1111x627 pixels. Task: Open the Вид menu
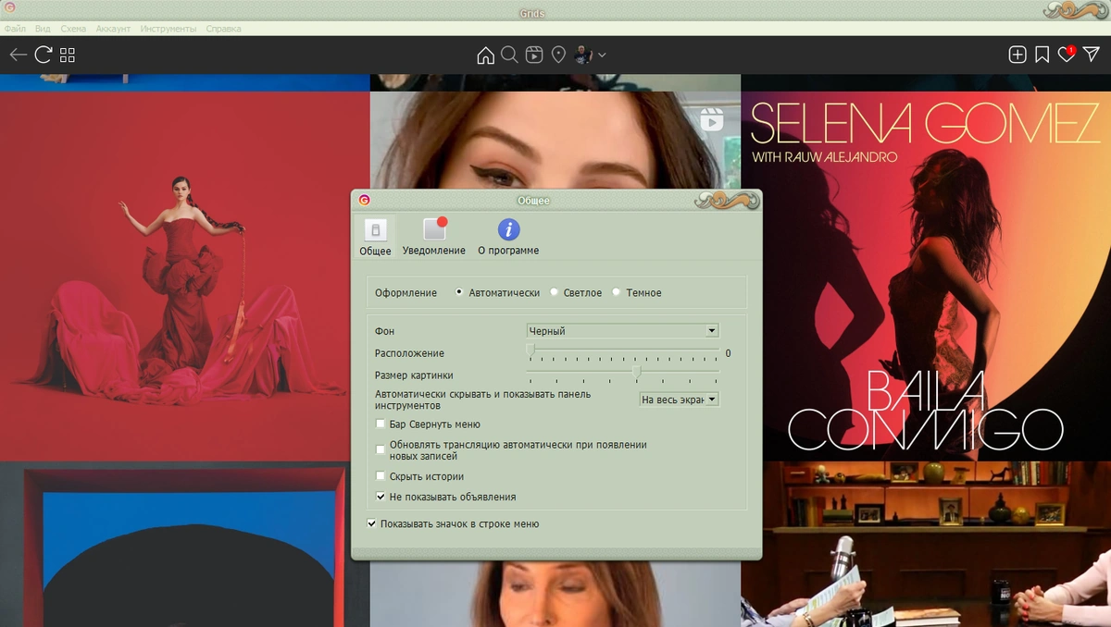point(43,29)
